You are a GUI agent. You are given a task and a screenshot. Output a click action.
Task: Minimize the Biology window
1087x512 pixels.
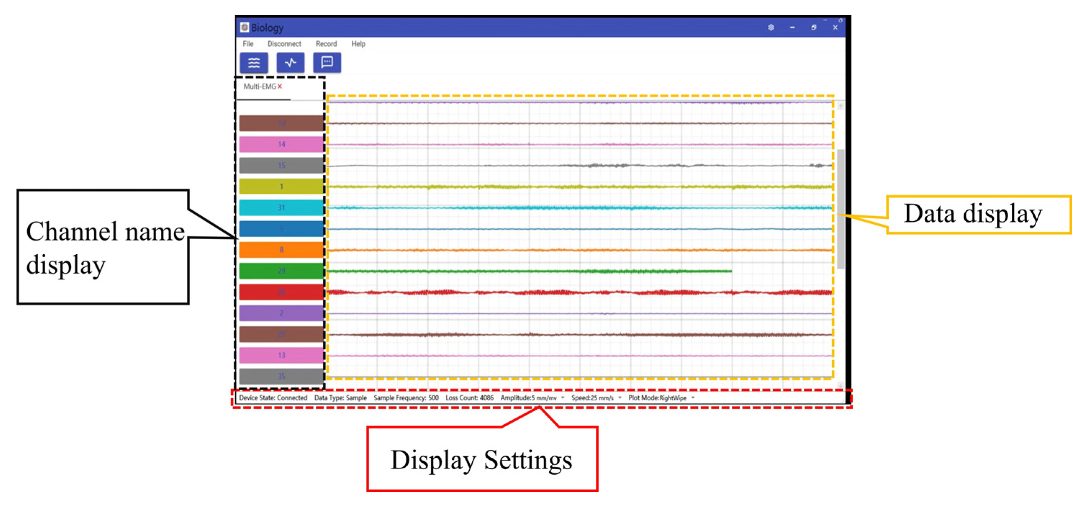point(792,27)
